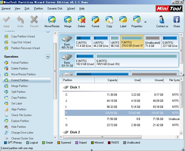Screen dimensions: 185x151
Task: Select the D: row with 23.72 GB
Action: (x=122, y=125)
